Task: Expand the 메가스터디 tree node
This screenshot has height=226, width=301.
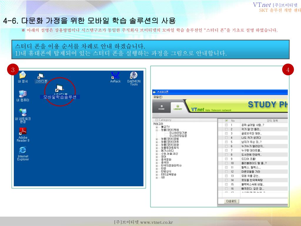Action: [157, 151]
